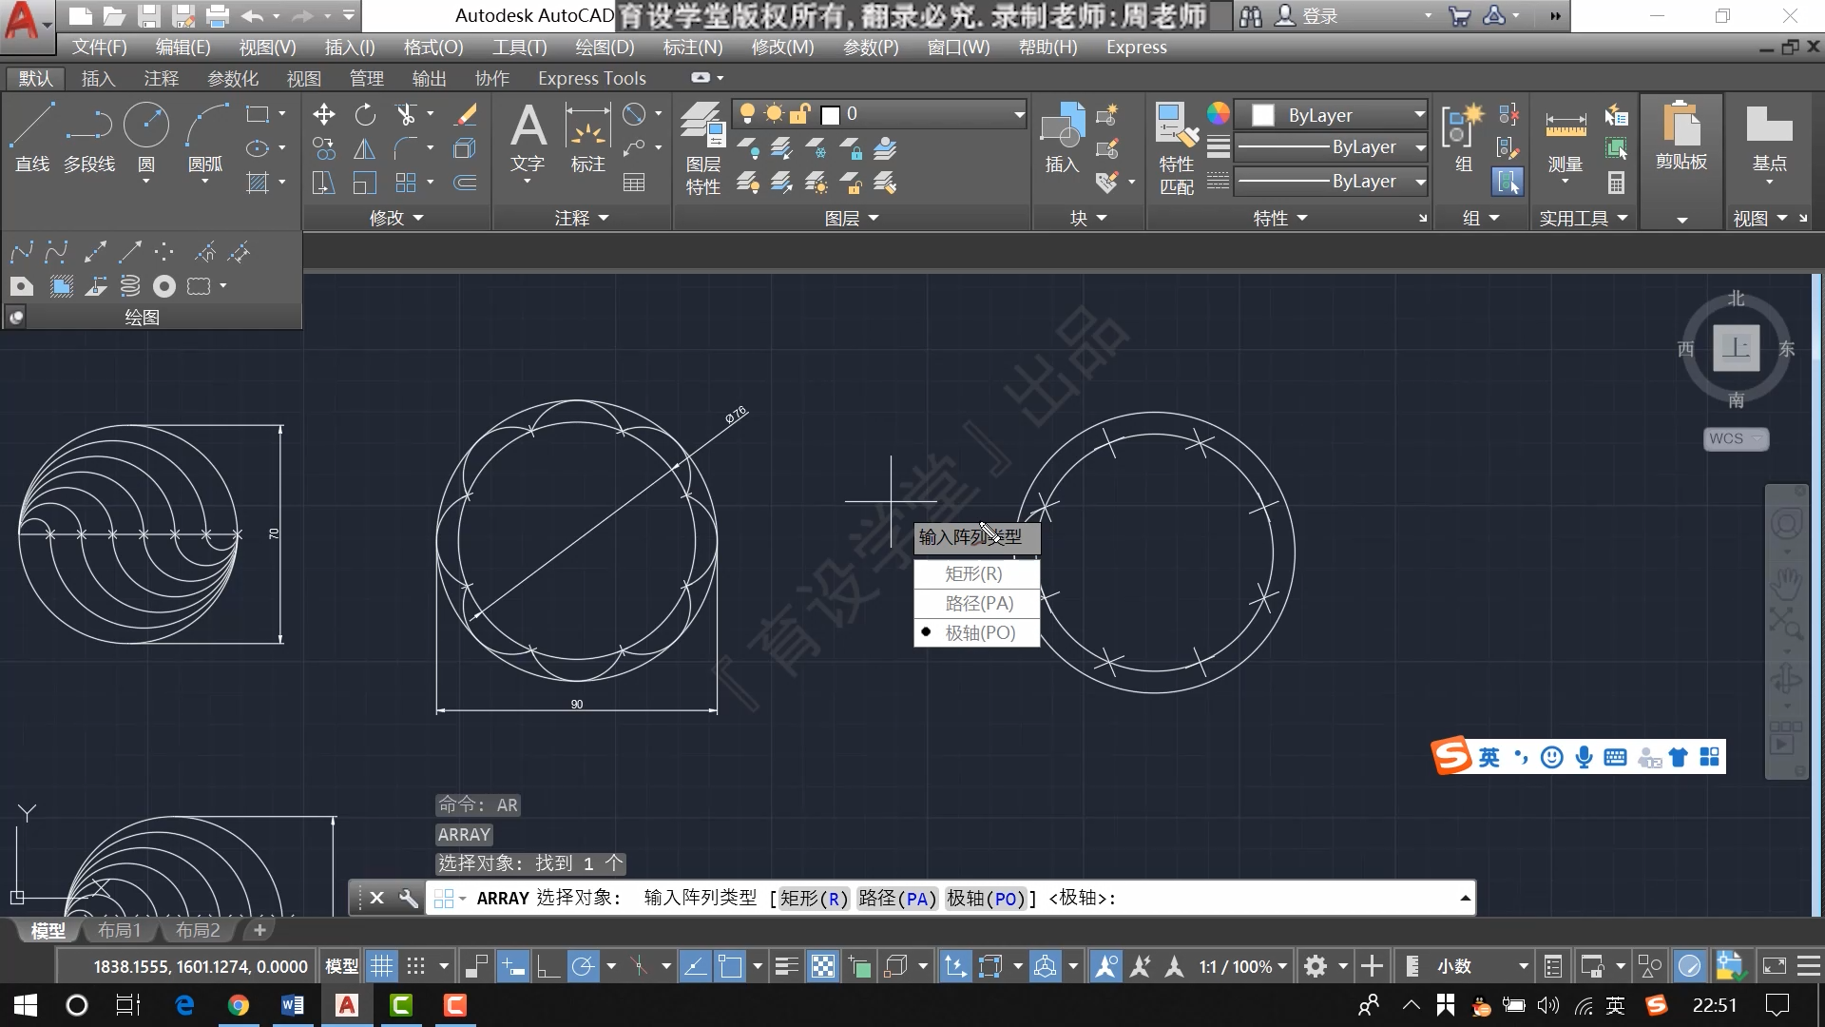Select the Text (文字) tool

pos(528,138)
